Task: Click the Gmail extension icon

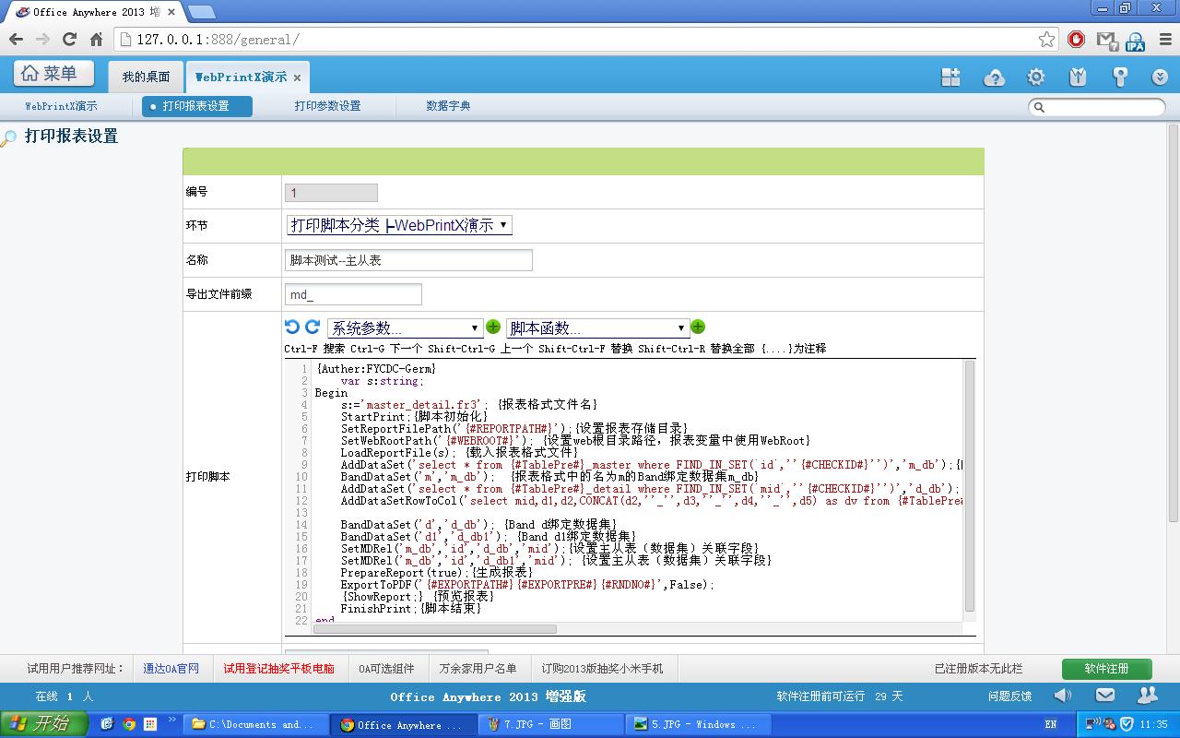Action: pyautogui.click(x=1105, y=39)
